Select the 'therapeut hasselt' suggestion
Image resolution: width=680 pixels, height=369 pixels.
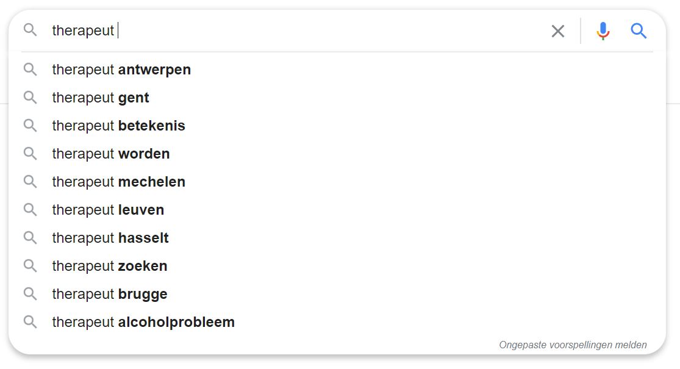pos(110,238)
